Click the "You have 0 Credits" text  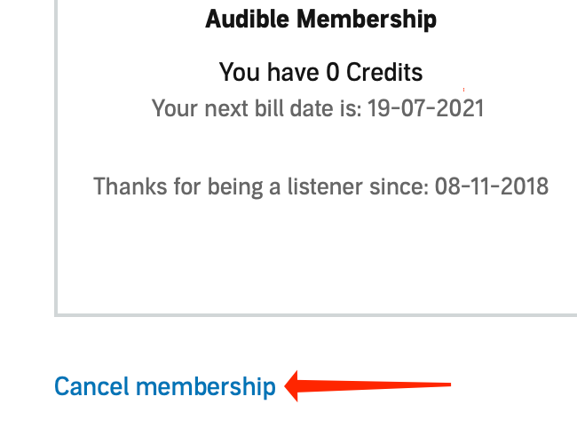[x=320, y=72]
